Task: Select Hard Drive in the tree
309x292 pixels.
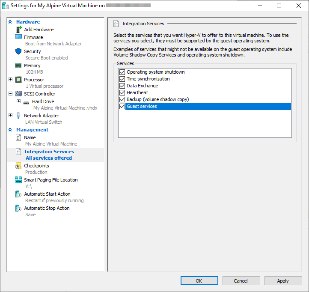Action: (43, 101)
